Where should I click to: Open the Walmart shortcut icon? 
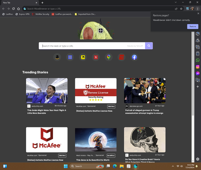click(70, 57)
